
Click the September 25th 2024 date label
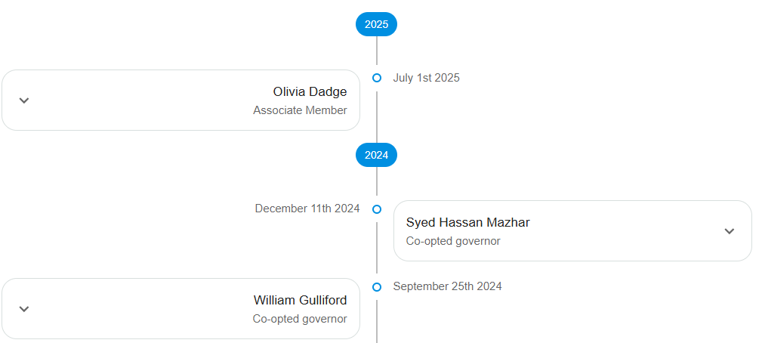(447, 286)
